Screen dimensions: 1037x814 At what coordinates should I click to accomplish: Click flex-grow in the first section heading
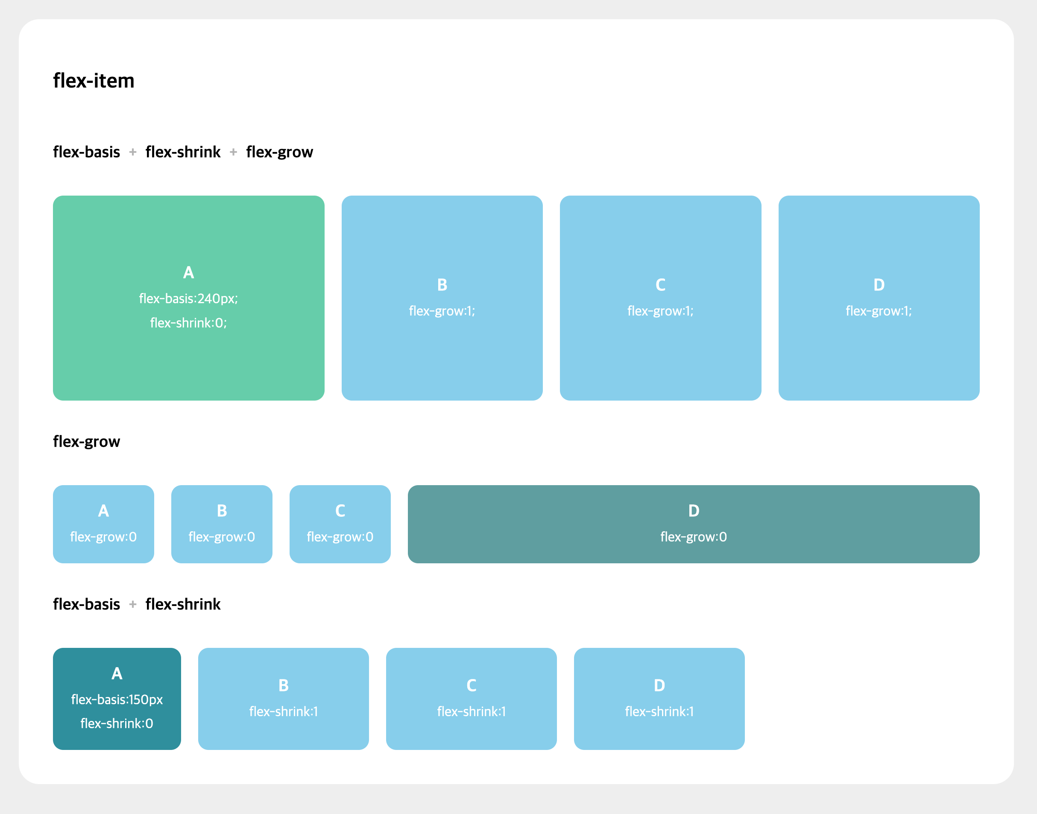pos(279,152)
